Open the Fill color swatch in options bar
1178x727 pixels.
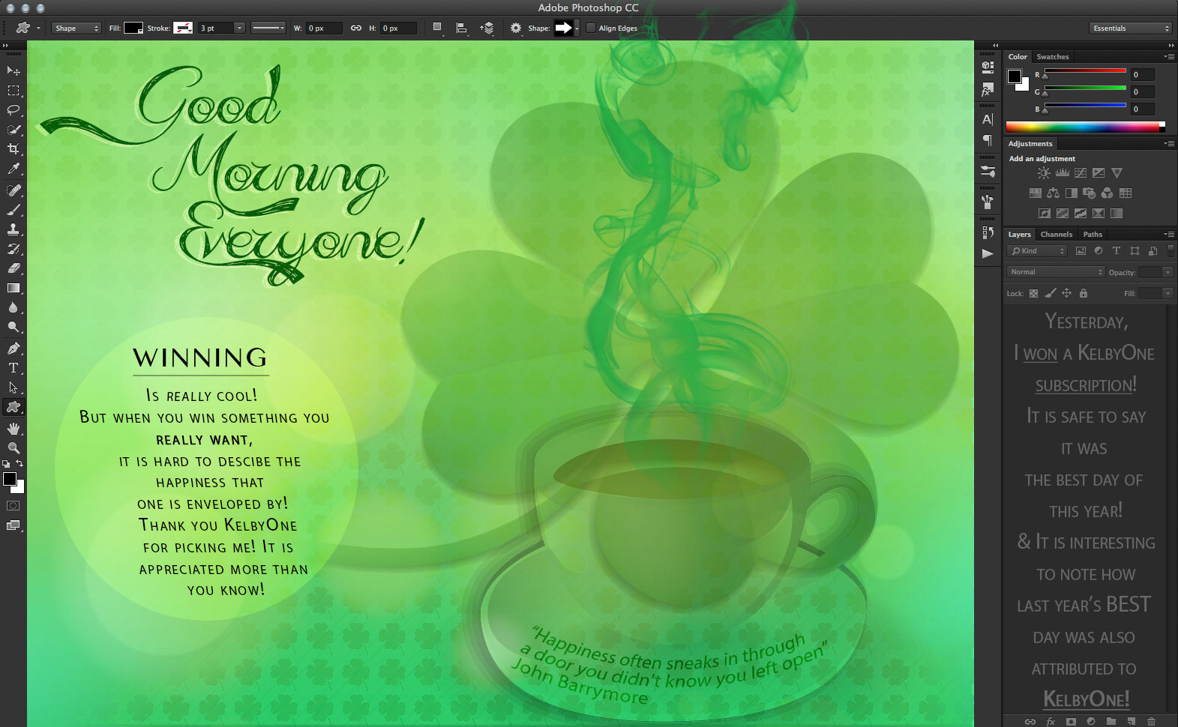(x=133, y=28)
